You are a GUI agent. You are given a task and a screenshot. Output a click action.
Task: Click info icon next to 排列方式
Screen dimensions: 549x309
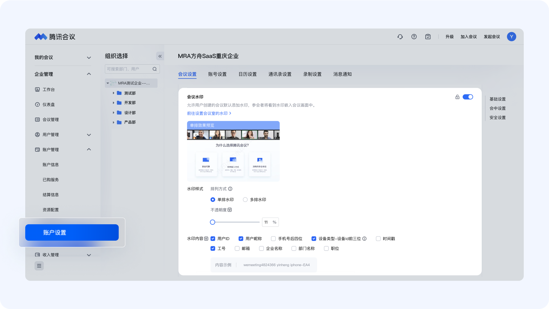click(230, 189)
